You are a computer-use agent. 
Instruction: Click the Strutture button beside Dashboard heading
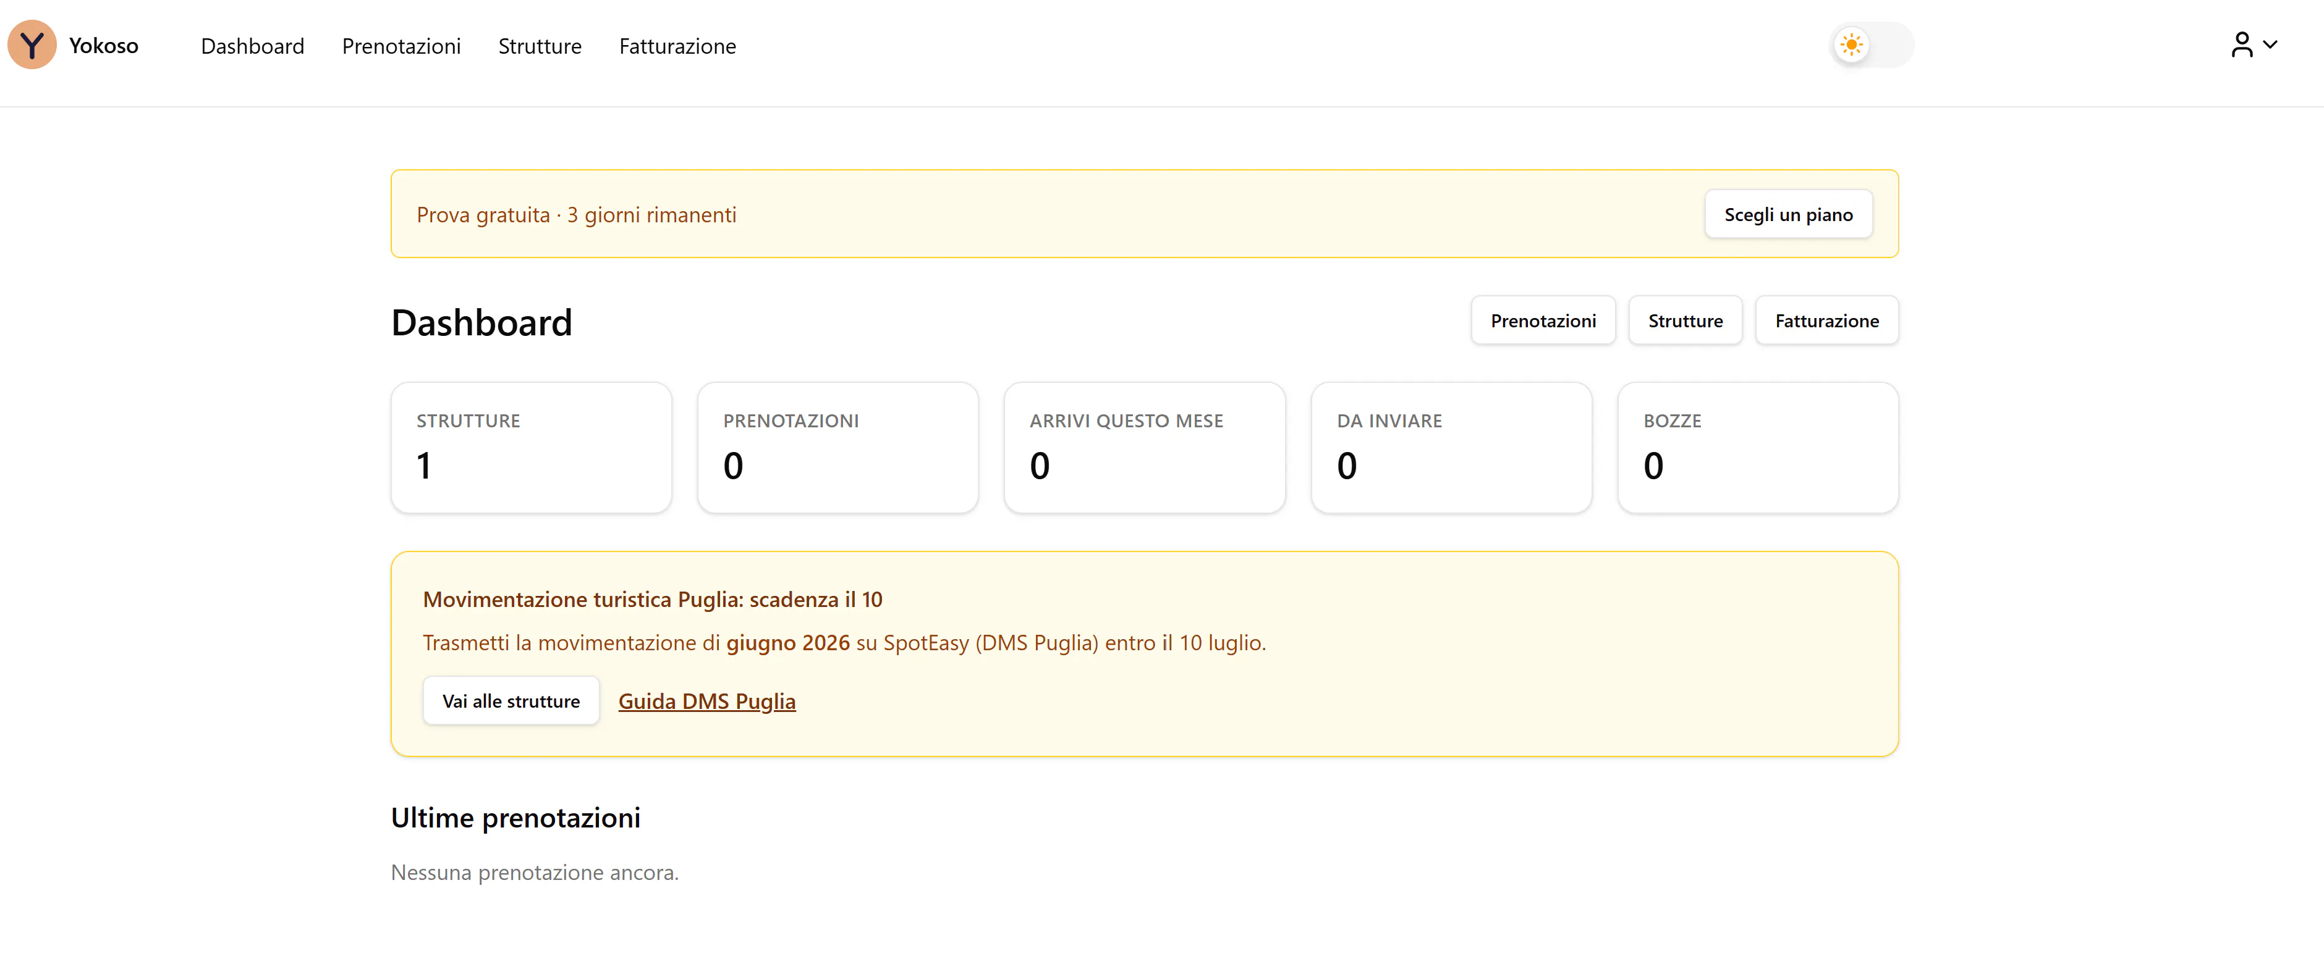click(x=1686, y=321)
